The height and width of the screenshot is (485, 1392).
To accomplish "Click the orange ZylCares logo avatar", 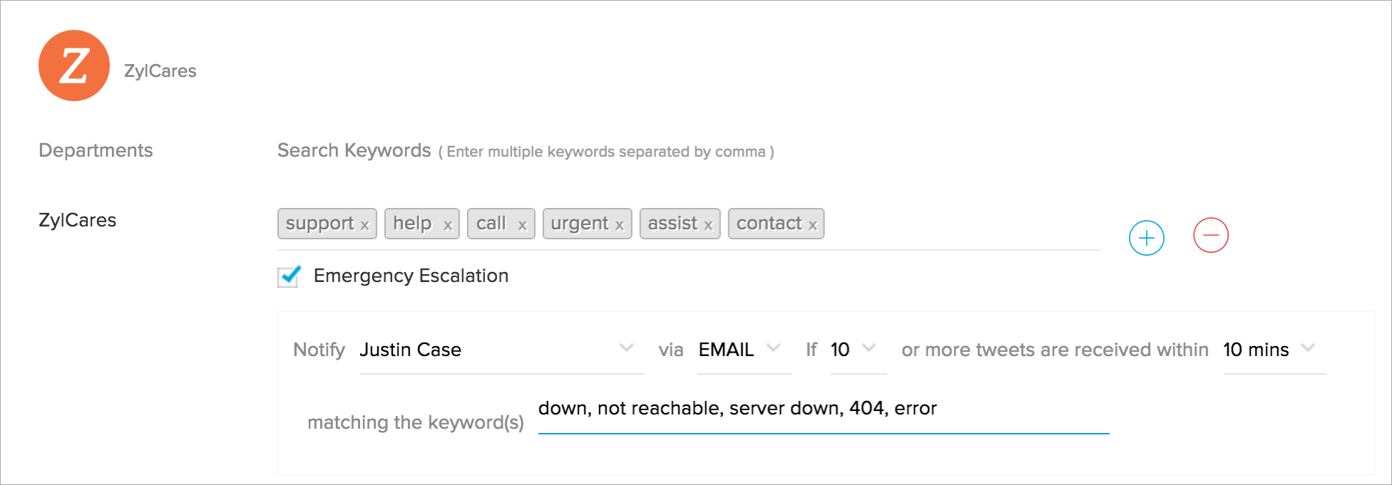I will click(x=74, y=66).
